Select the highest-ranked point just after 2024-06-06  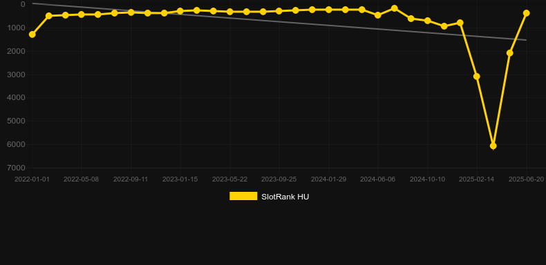(394, 8)
